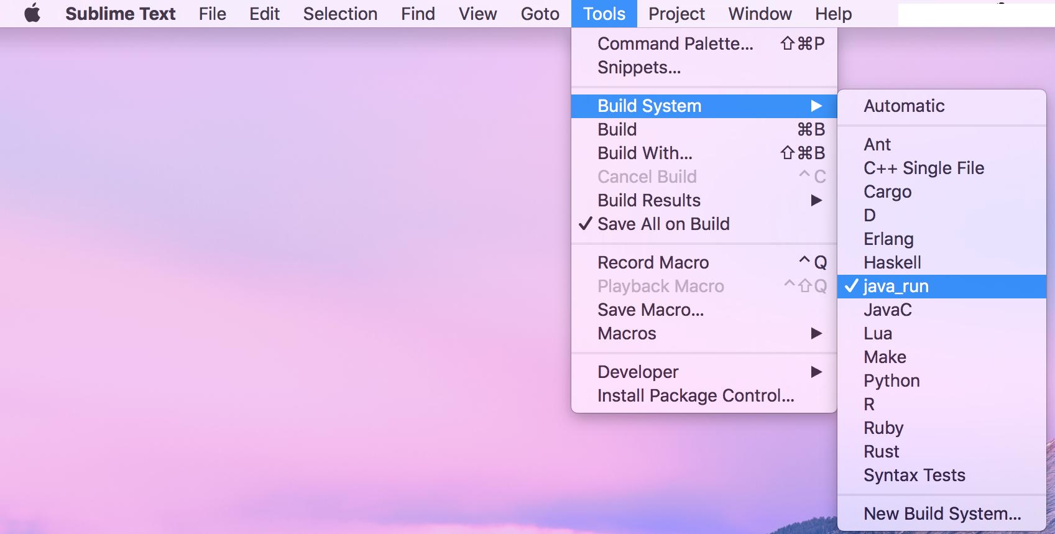1055x534 pixels.
Task: Choose Automatic build system
Action: [904, 106]
